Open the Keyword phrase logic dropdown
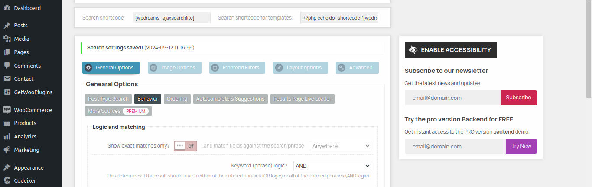 pos(332,166)
